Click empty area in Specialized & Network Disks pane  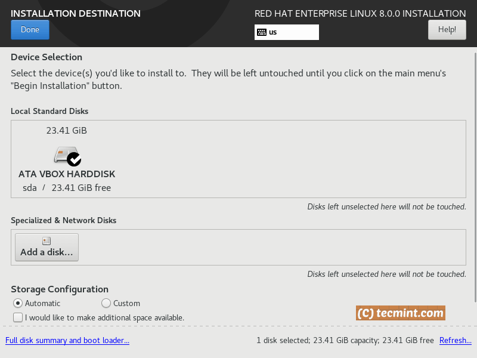click(x=268, y=247)
